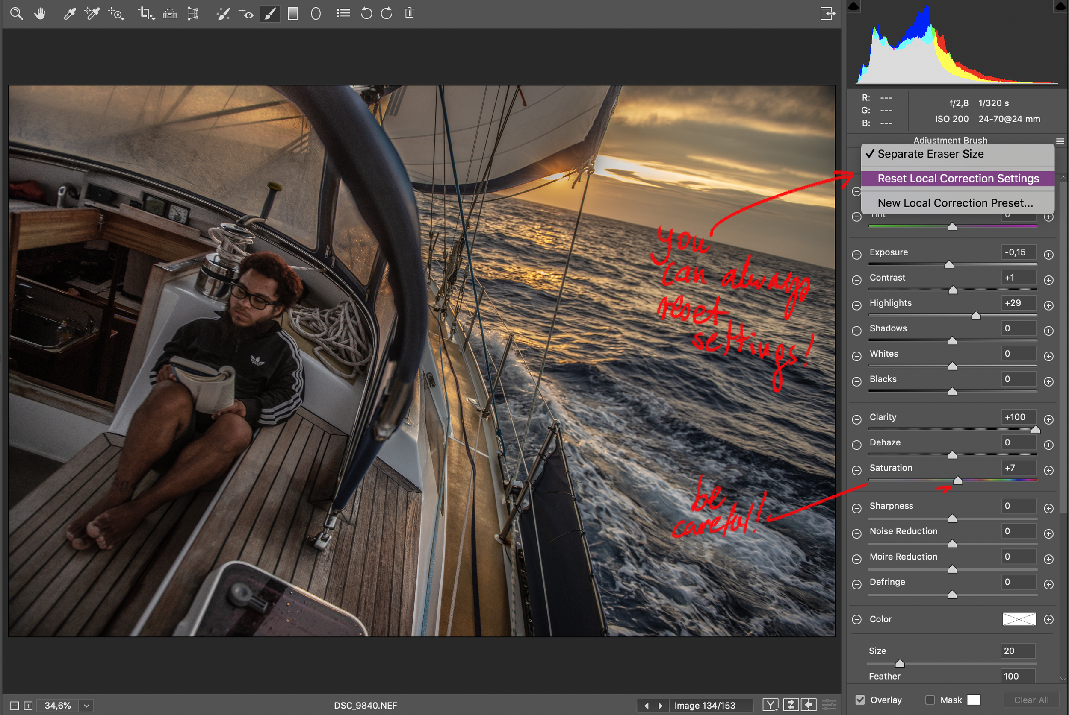1069x715 pixels.
Task: Open the Adjustment Brush panel menu
Action: pyautogui.click(x=1060, y=141)
